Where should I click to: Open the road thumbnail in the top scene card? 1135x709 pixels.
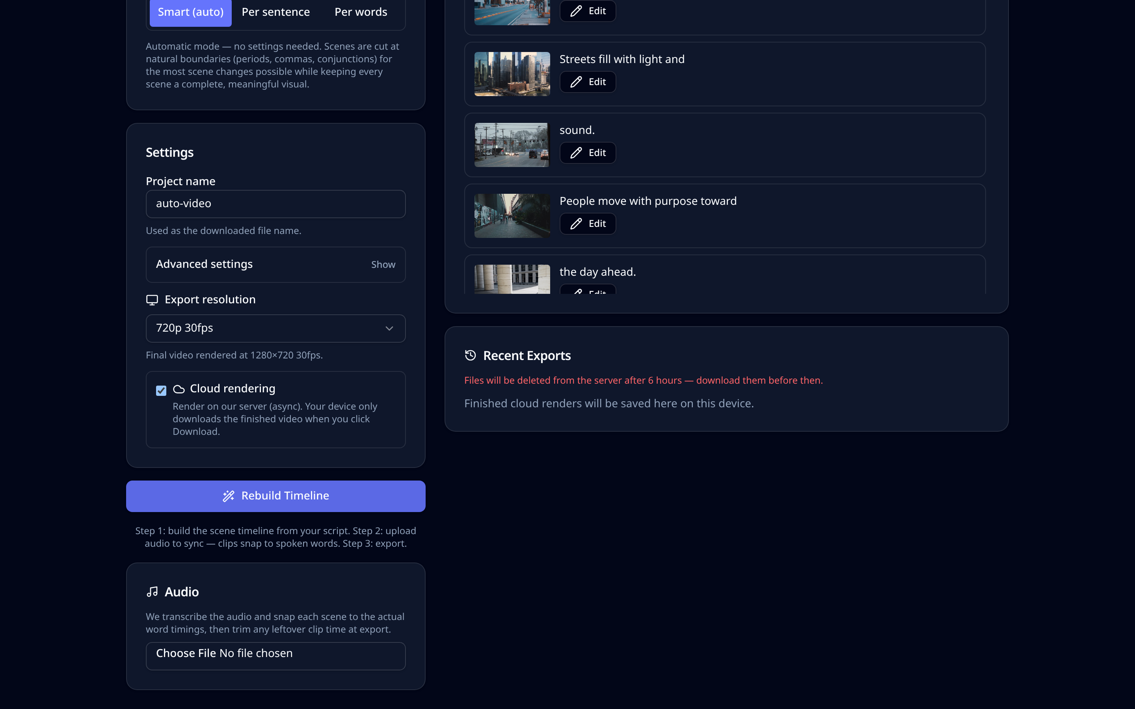[512, 12]
